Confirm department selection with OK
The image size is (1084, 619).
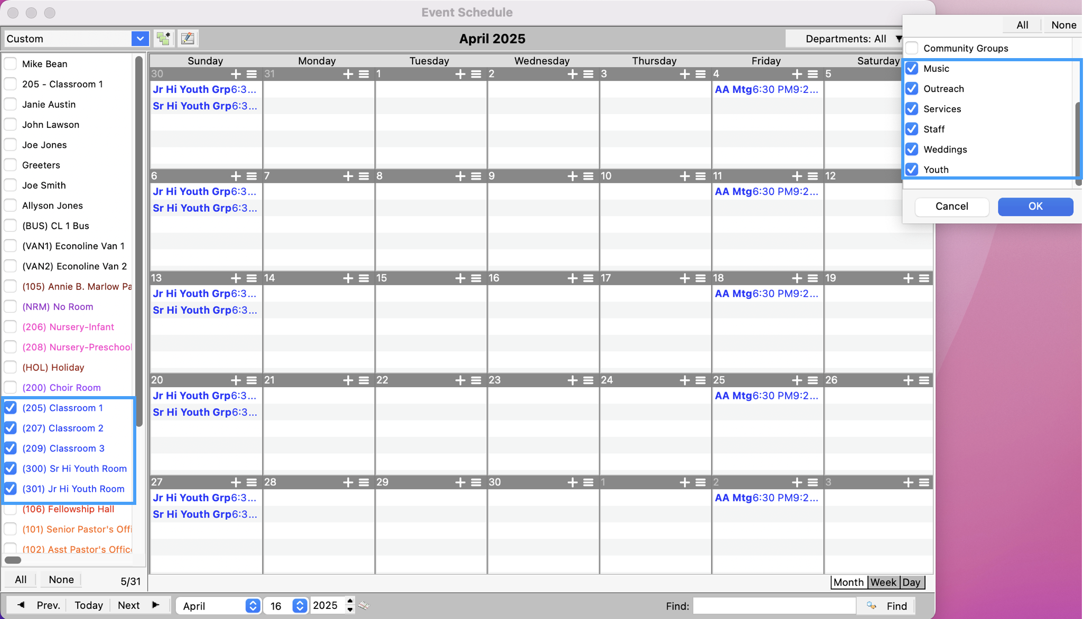[1035, 207]
